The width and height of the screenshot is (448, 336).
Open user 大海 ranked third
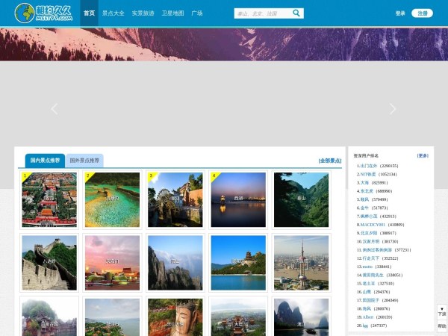pyautogui.click(x=364, y=183)
